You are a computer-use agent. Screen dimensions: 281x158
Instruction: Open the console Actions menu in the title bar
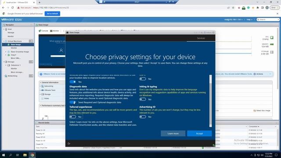(x=208, y=32)
